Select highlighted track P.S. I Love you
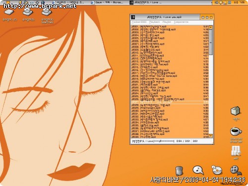 (x=170, y=102)
